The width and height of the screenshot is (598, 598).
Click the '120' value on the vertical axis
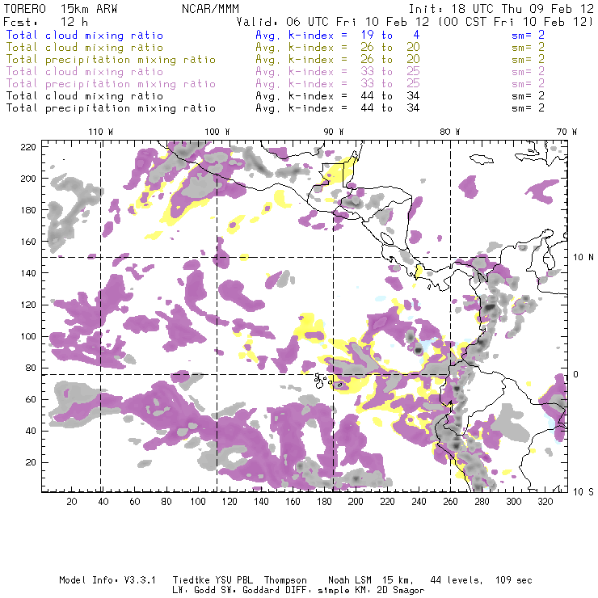click(28, 305)
